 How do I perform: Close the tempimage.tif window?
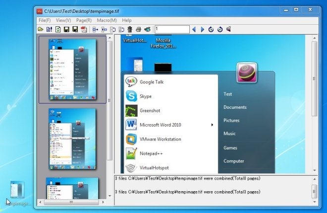(310, 10)
